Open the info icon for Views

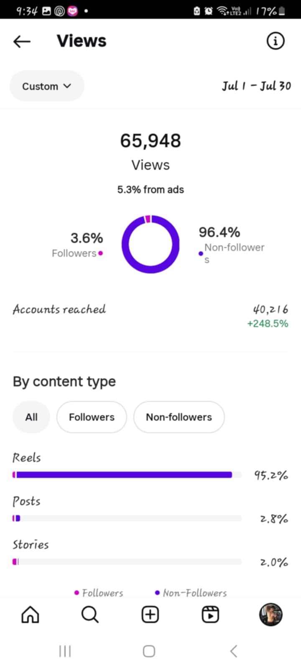point(275,41)
